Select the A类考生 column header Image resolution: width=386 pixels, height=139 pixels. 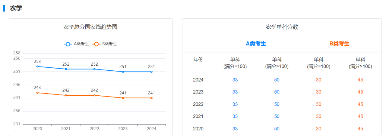(256, 44)
